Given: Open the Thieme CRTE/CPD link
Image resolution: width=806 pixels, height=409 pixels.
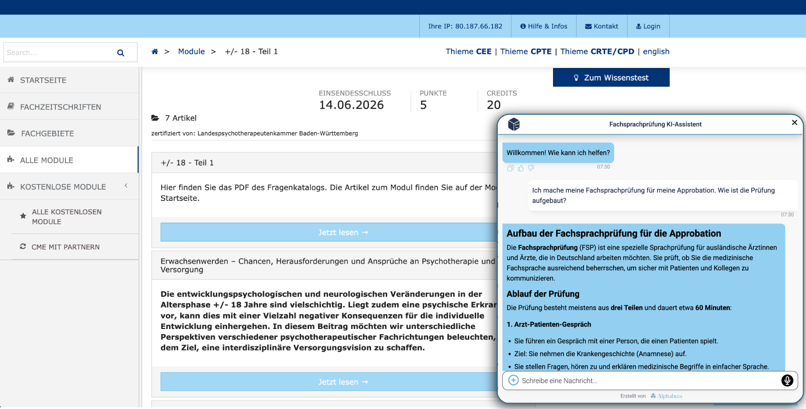Looking at the screenshot, I should pos(597,51).
